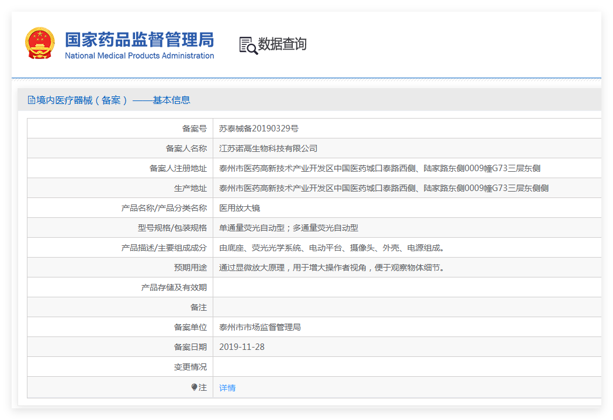Screen dimensions: 613x420
Task: Click the 生产地址 address value
Action: [x=383, y=188]
